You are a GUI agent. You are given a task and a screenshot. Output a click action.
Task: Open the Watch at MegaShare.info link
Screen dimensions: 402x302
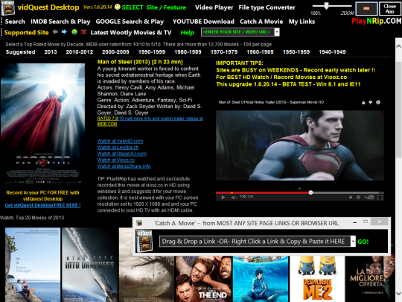pos(124,166)
